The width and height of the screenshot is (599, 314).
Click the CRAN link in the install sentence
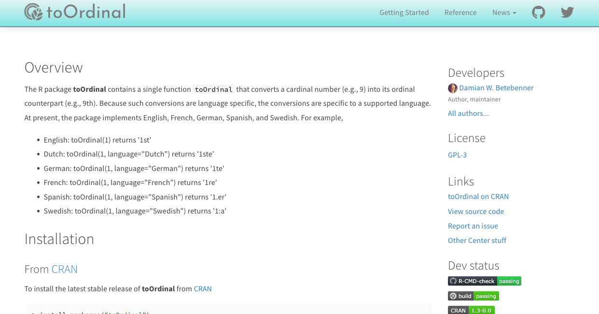203,289
